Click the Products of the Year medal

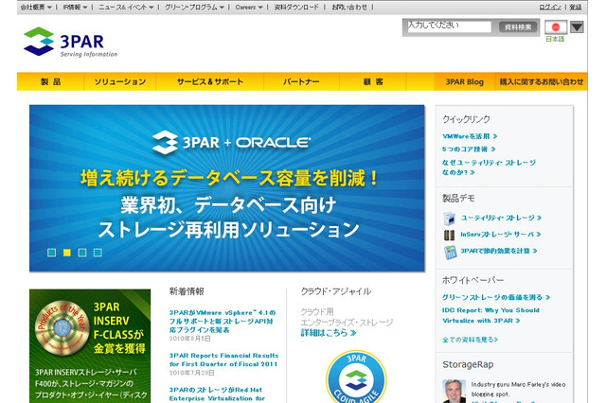62,328
